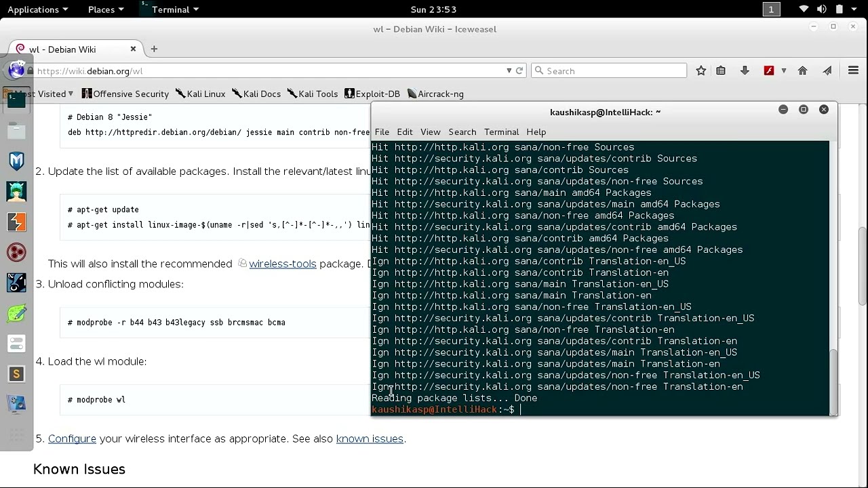Open the Tweak Tool dock icon

[x=16, y=344]
